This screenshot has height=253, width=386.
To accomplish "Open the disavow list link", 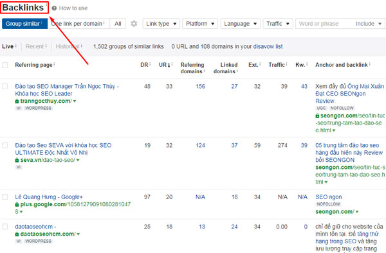I will [x=268, y=46].
